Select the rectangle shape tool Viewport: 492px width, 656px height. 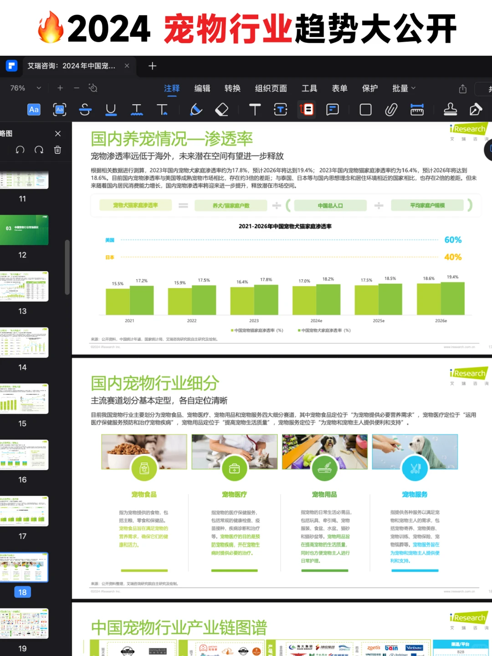pos(366,109)
